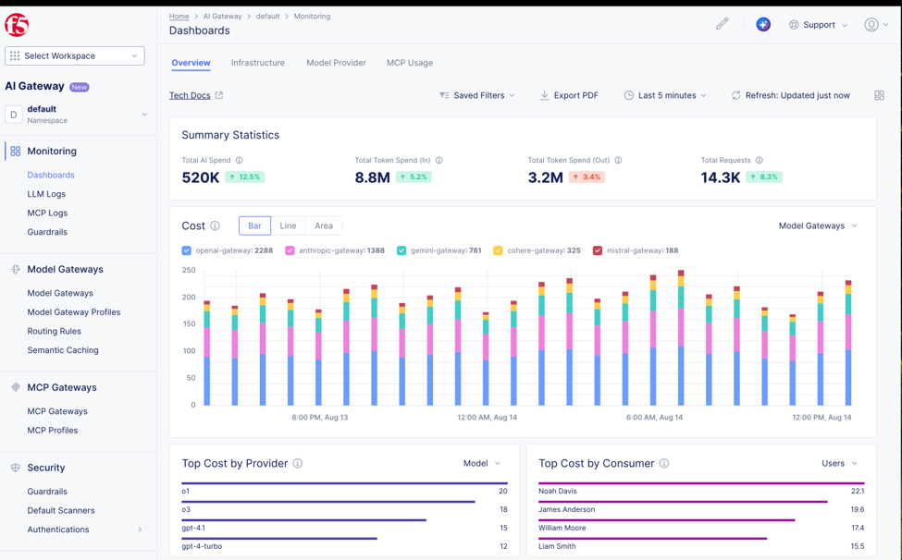Expand the default Namespace chevron

[x=144, y=115]
